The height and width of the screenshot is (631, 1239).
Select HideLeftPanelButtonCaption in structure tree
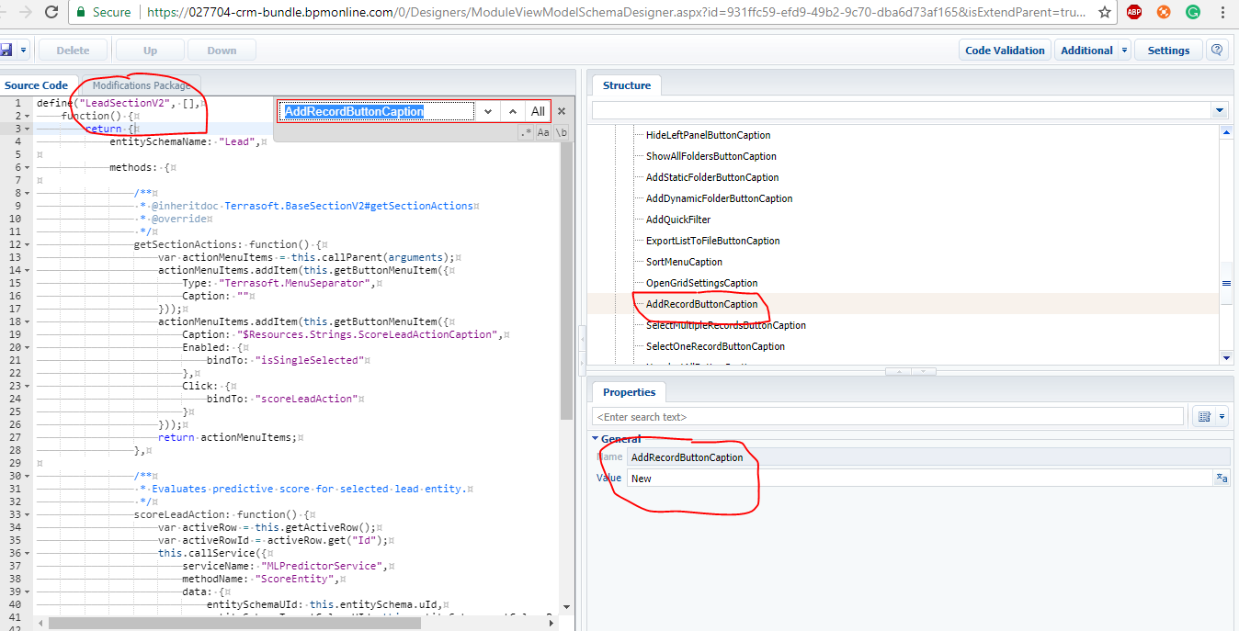[708, 135]
